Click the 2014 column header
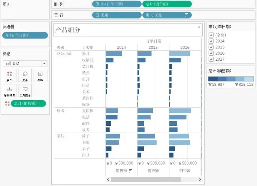Viewport: 257px width, 186px height. [121, 47]
